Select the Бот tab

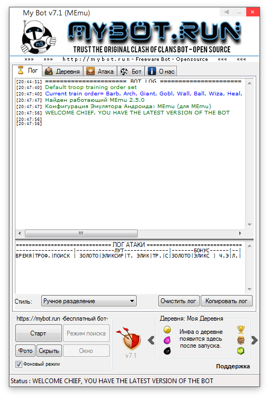[x=131, y=72]
